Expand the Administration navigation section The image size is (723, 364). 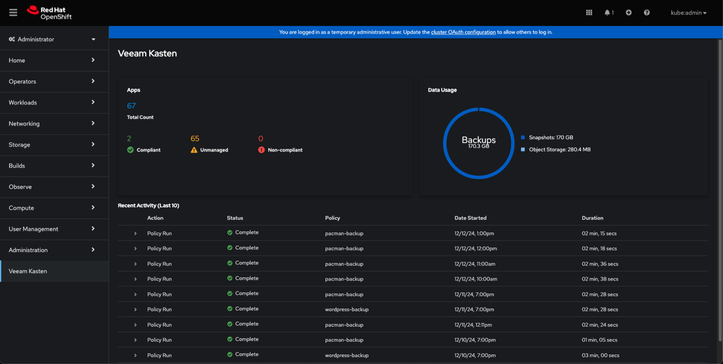[54, 250]
